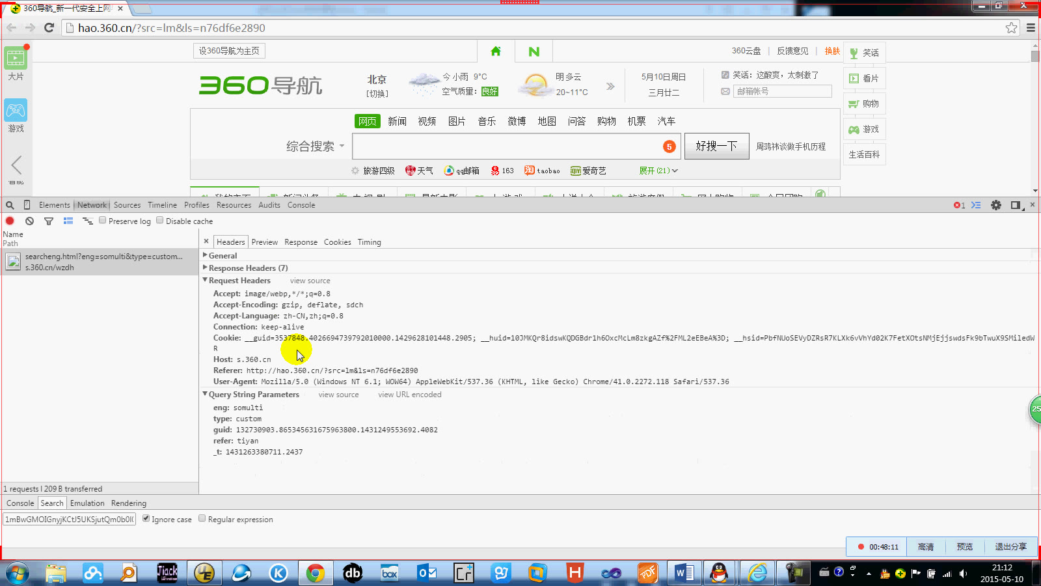The image size is (1041, 586).
Task: Enable the Disable cache checkbox
Action: coord(160,220)
